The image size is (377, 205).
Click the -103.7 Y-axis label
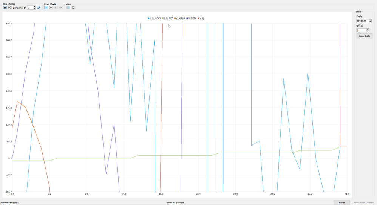tap(8, 192)
